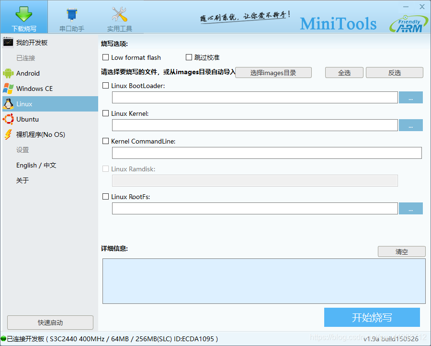Click the Linux Ramdisk path field
431x346 pixels.
255,181
